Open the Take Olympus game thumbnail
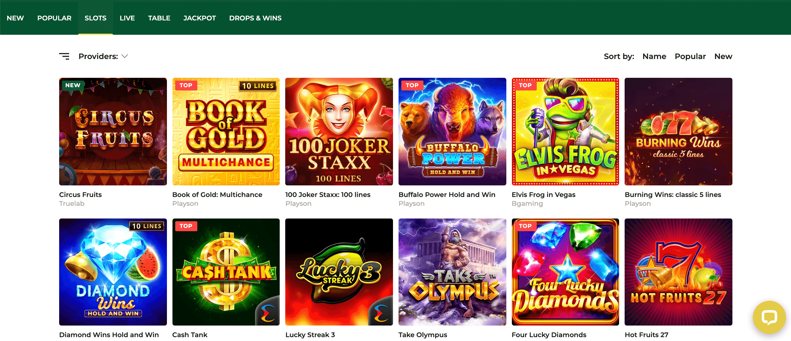791x341 pixels. [x=452, y=272]
